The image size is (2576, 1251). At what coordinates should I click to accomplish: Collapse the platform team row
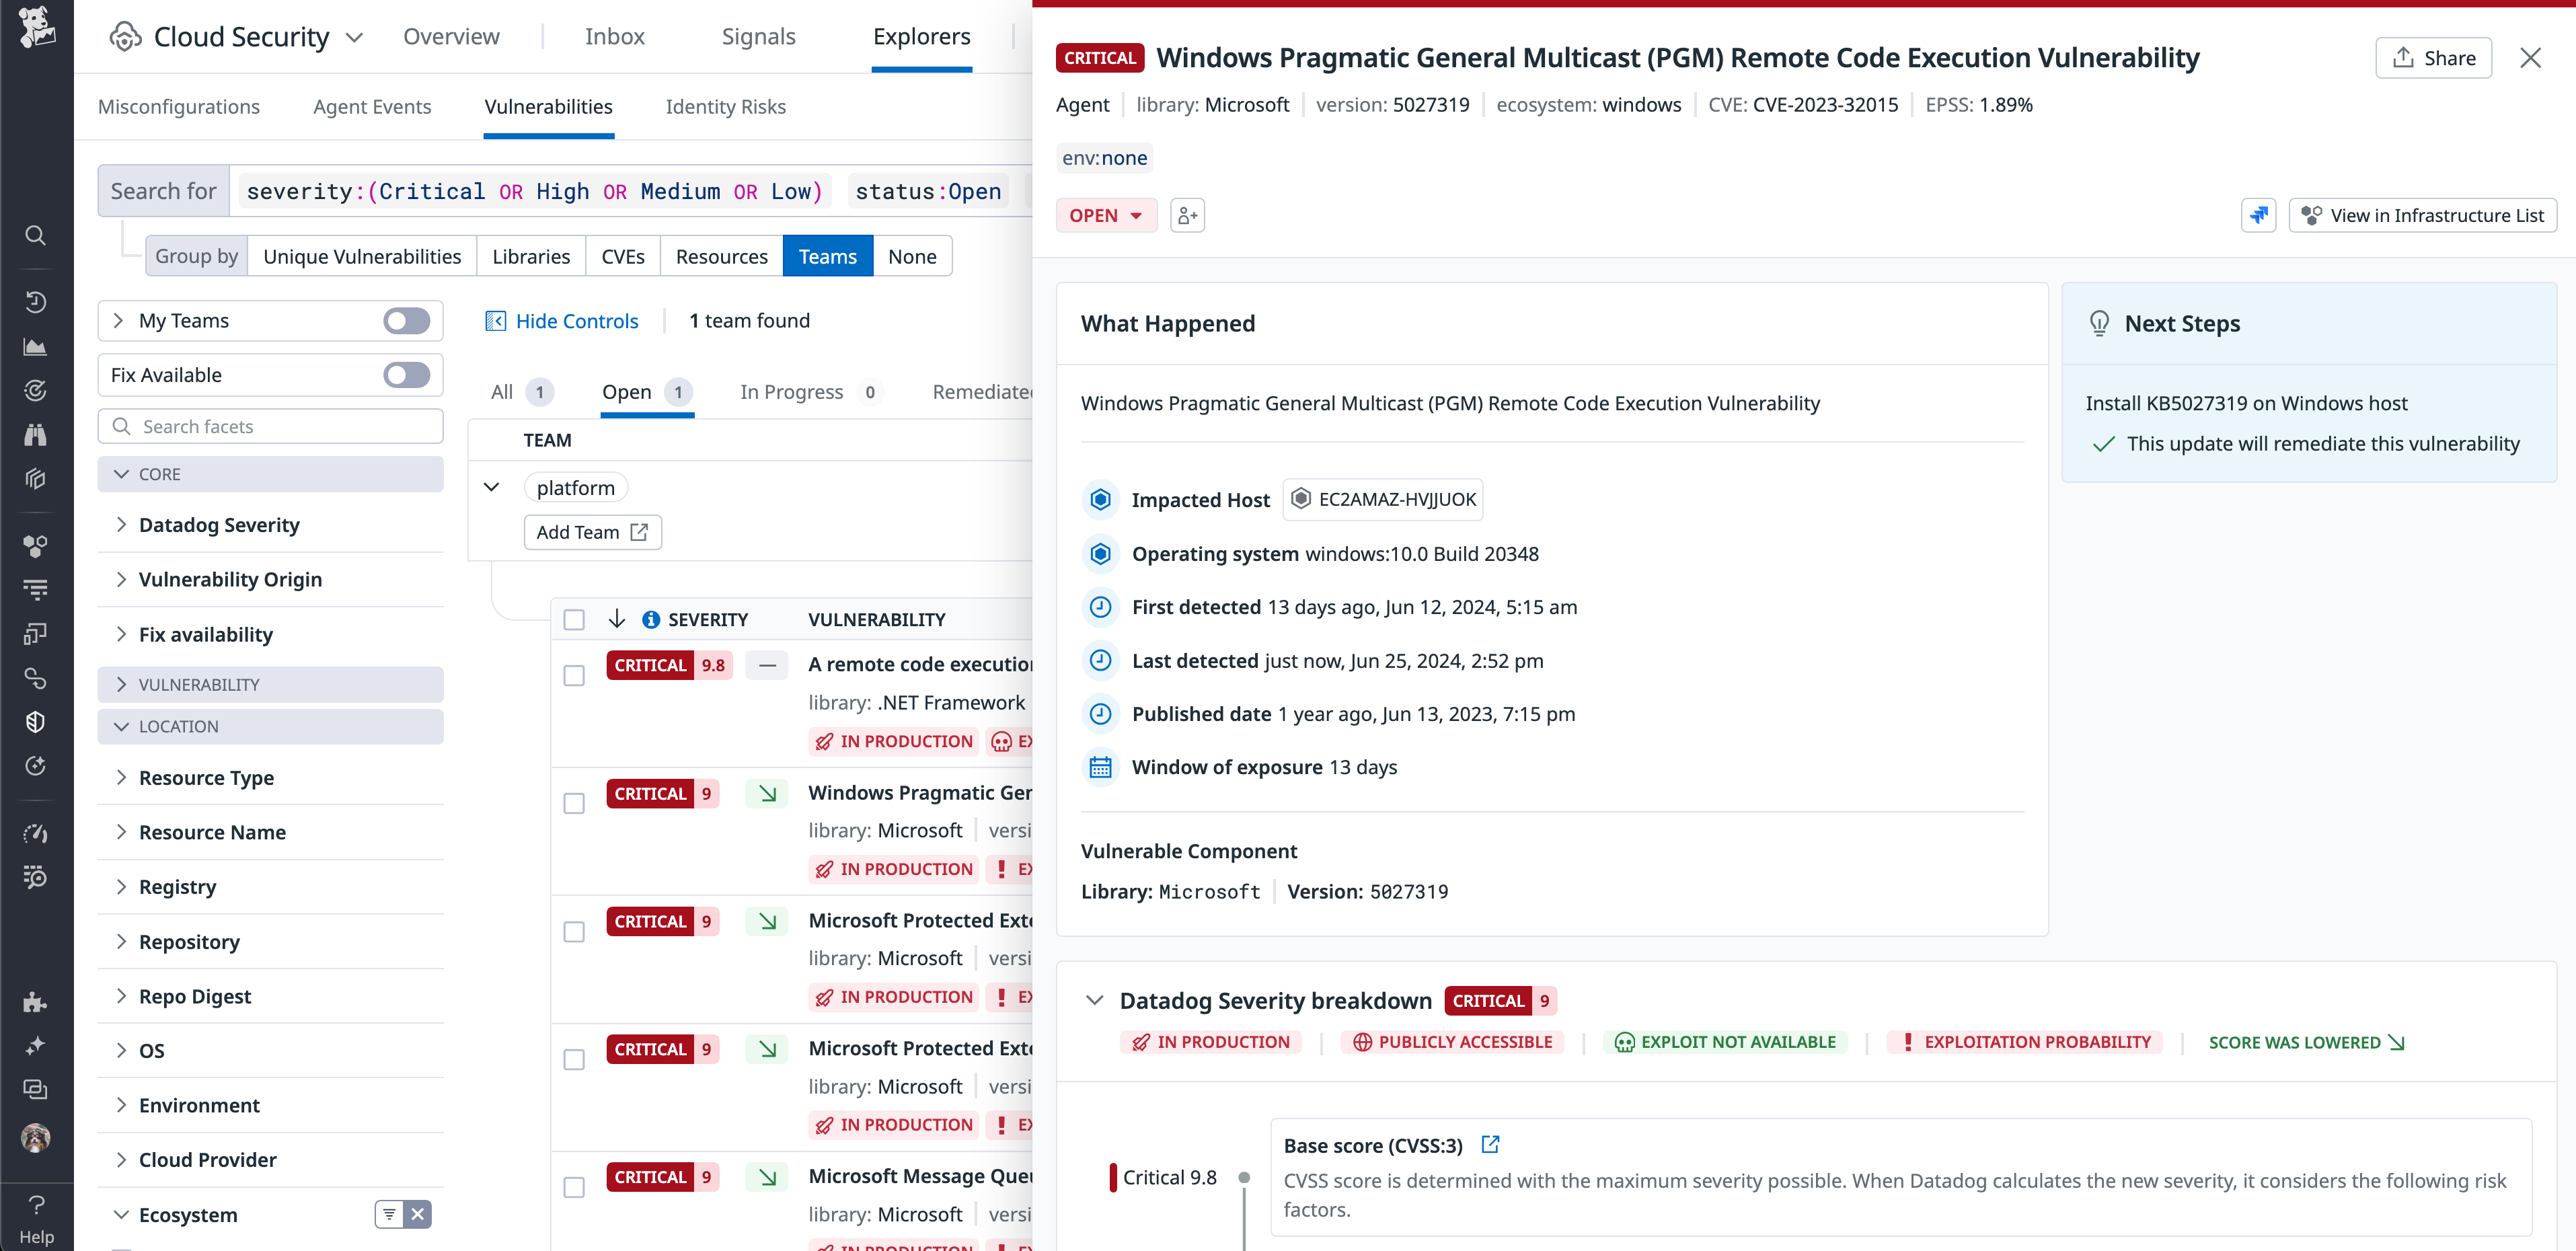coord(492,487)
